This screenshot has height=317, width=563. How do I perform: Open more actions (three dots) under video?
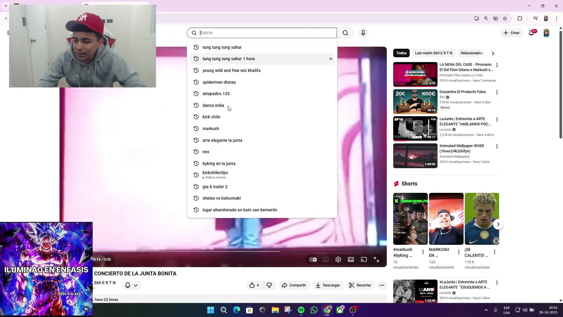pyautogui.click(x=382, y=285)
